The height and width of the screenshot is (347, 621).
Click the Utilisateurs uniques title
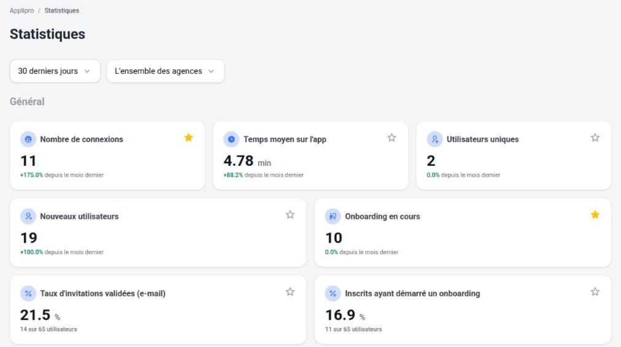(x=482, y=139)
